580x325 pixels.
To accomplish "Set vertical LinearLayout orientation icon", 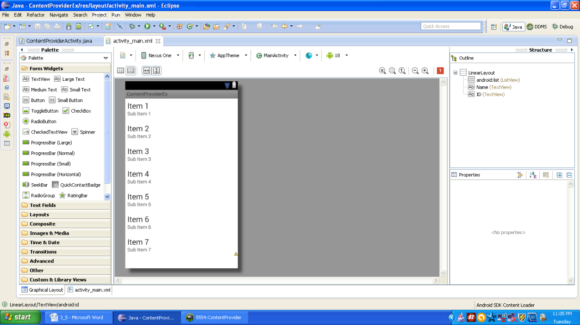I will pos(131,71).
